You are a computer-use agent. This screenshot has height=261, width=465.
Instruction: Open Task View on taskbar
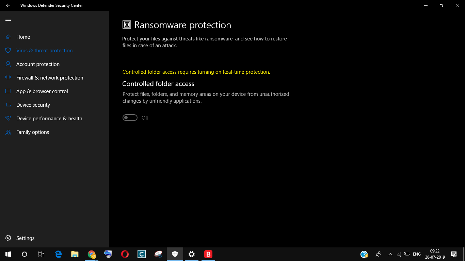41,254
